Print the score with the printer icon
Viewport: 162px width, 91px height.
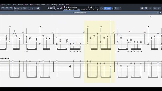coord(38,8)
